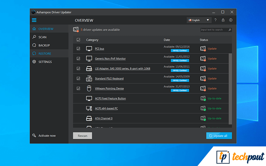Click the LSI Adapter drive icon
This screenshot has width=266, height=166.
click(x=89, y=69)
